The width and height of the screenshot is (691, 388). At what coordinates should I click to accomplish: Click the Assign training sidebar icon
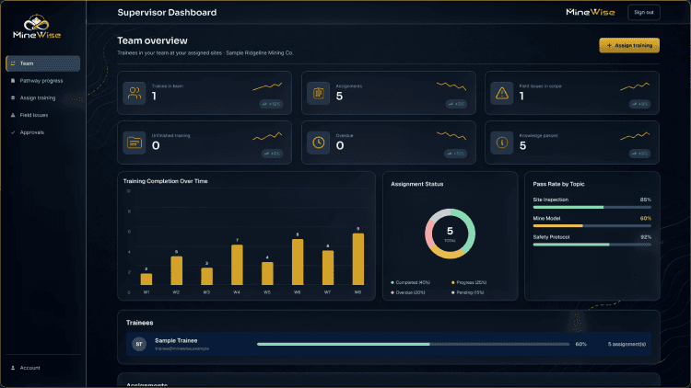tap(13, 97)
